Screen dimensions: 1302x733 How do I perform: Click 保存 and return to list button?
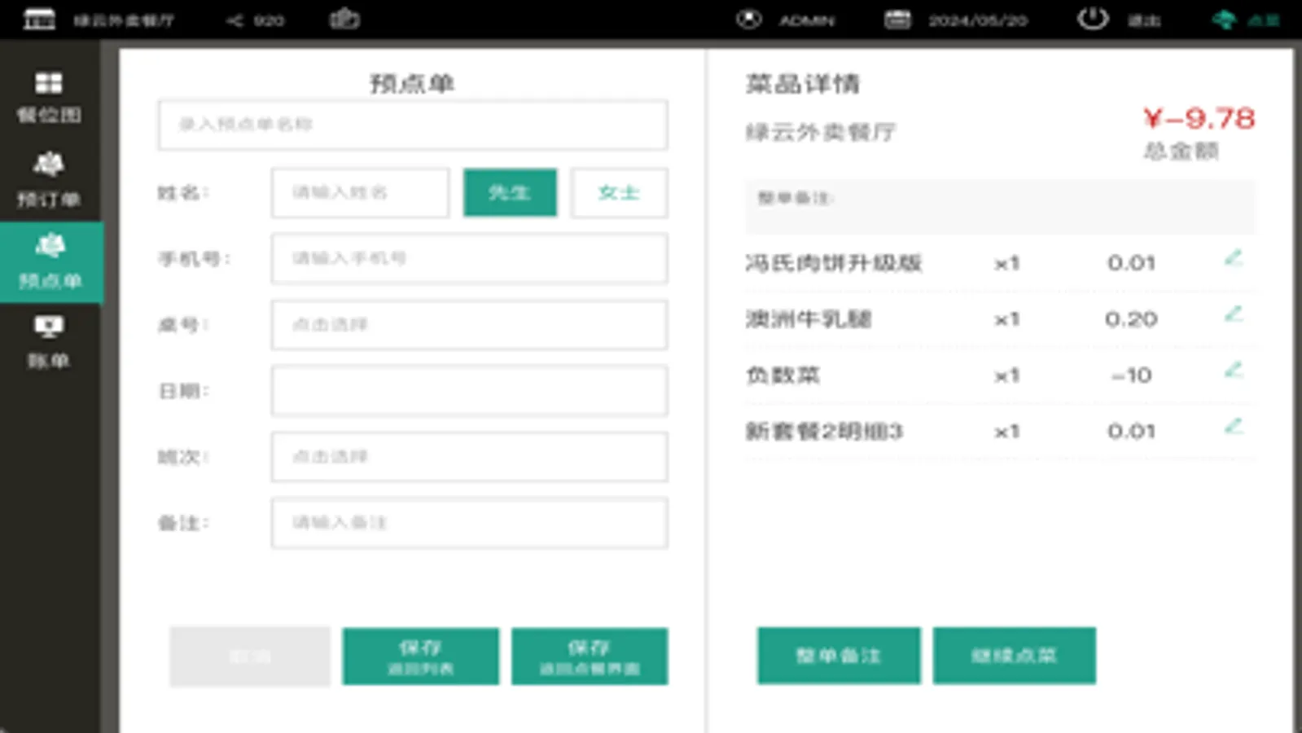420,656
